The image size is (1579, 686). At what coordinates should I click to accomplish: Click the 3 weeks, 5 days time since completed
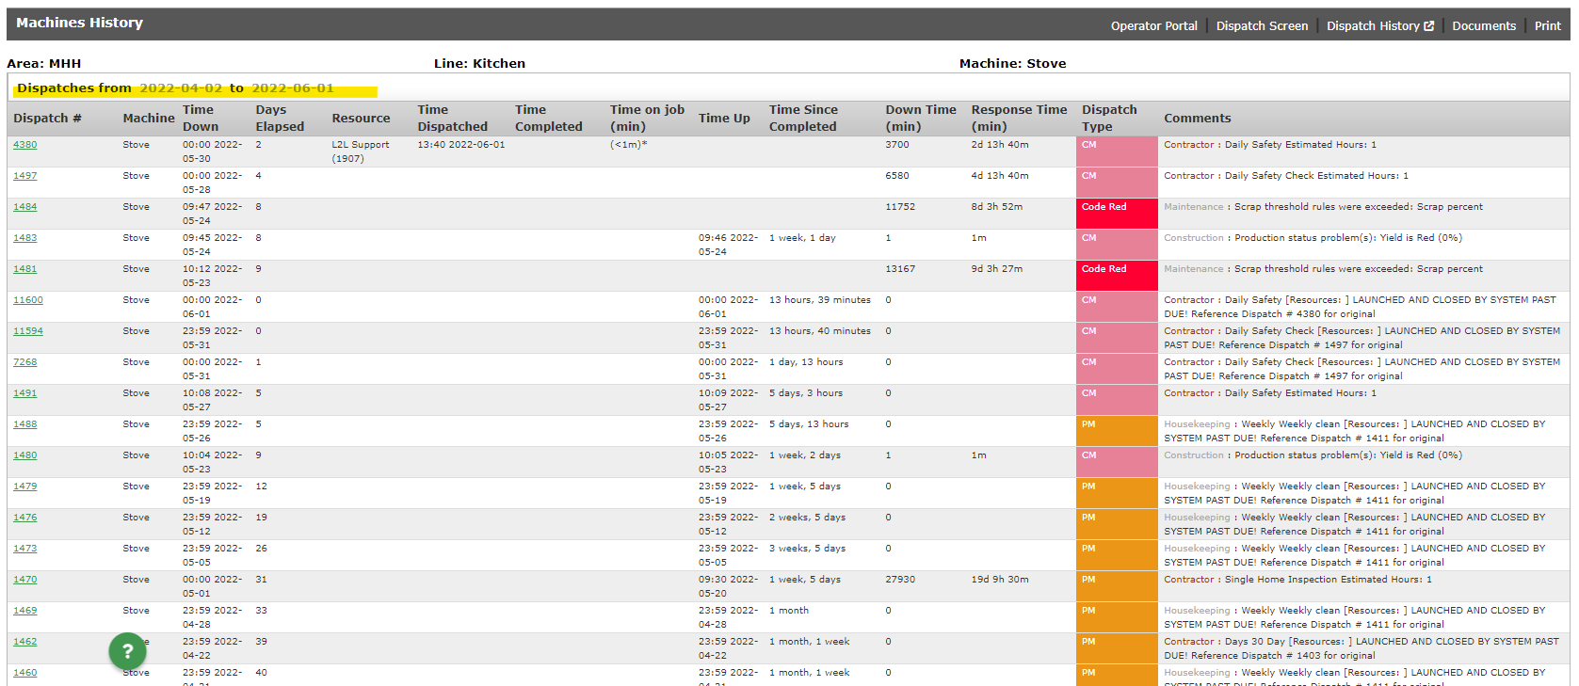coord(807,549)
